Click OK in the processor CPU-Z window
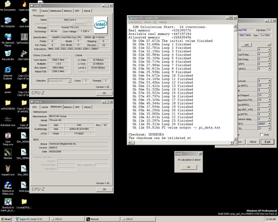 click(x=104, y=93)
